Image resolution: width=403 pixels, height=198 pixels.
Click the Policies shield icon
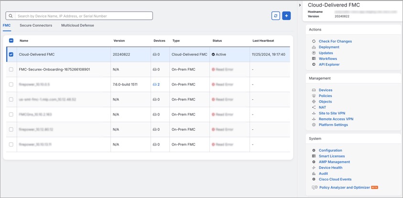(x=314, y=96)
